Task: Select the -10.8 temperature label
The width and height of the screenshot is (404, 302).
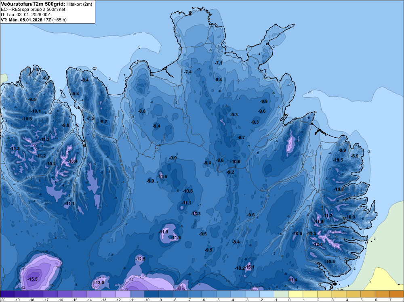Action: point(339,189)
